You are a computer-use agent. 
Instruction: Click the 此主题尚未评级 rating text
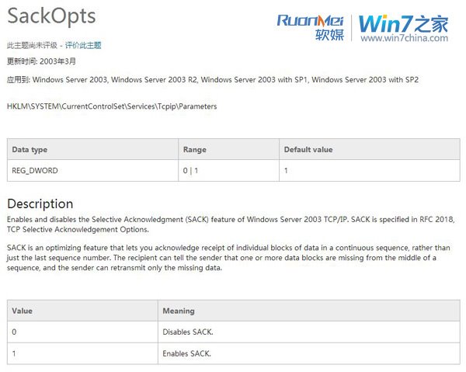point(33,46)
